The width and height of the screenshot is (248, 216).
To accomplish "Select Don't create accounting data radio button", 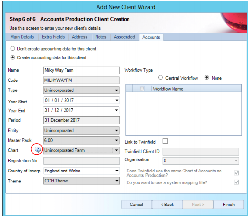I will tap(13, 48).
